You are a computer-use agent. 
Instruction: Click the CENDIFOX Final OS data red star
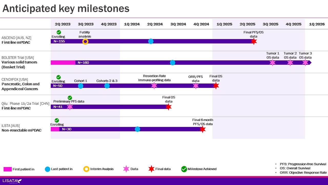(216, 86)
